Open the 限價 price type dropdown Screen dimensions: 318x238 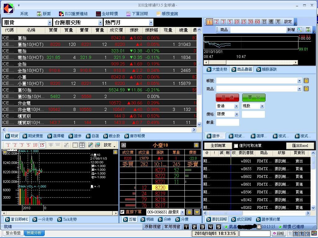[x=236, y=114]
